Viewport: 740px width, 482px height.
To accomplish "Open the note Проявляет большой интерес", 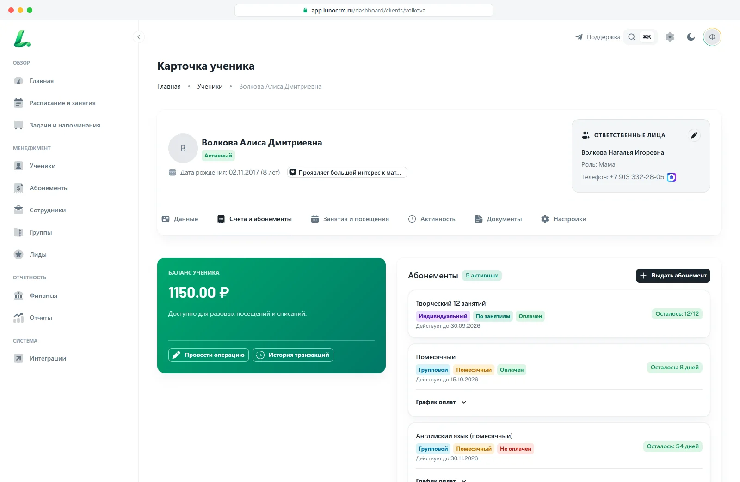I will pos(347,172).
